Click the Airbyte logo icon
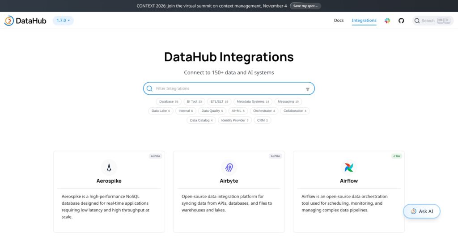 (229, 167)
